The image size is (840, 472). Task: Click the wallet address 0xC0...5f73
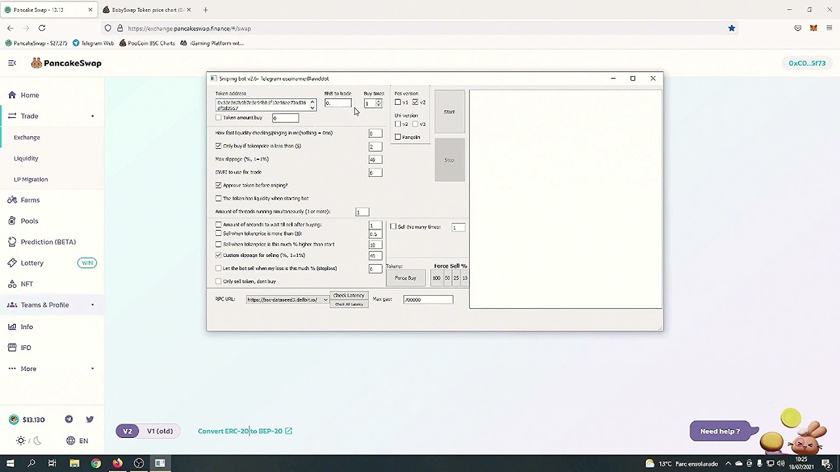[x=807, y=63]
